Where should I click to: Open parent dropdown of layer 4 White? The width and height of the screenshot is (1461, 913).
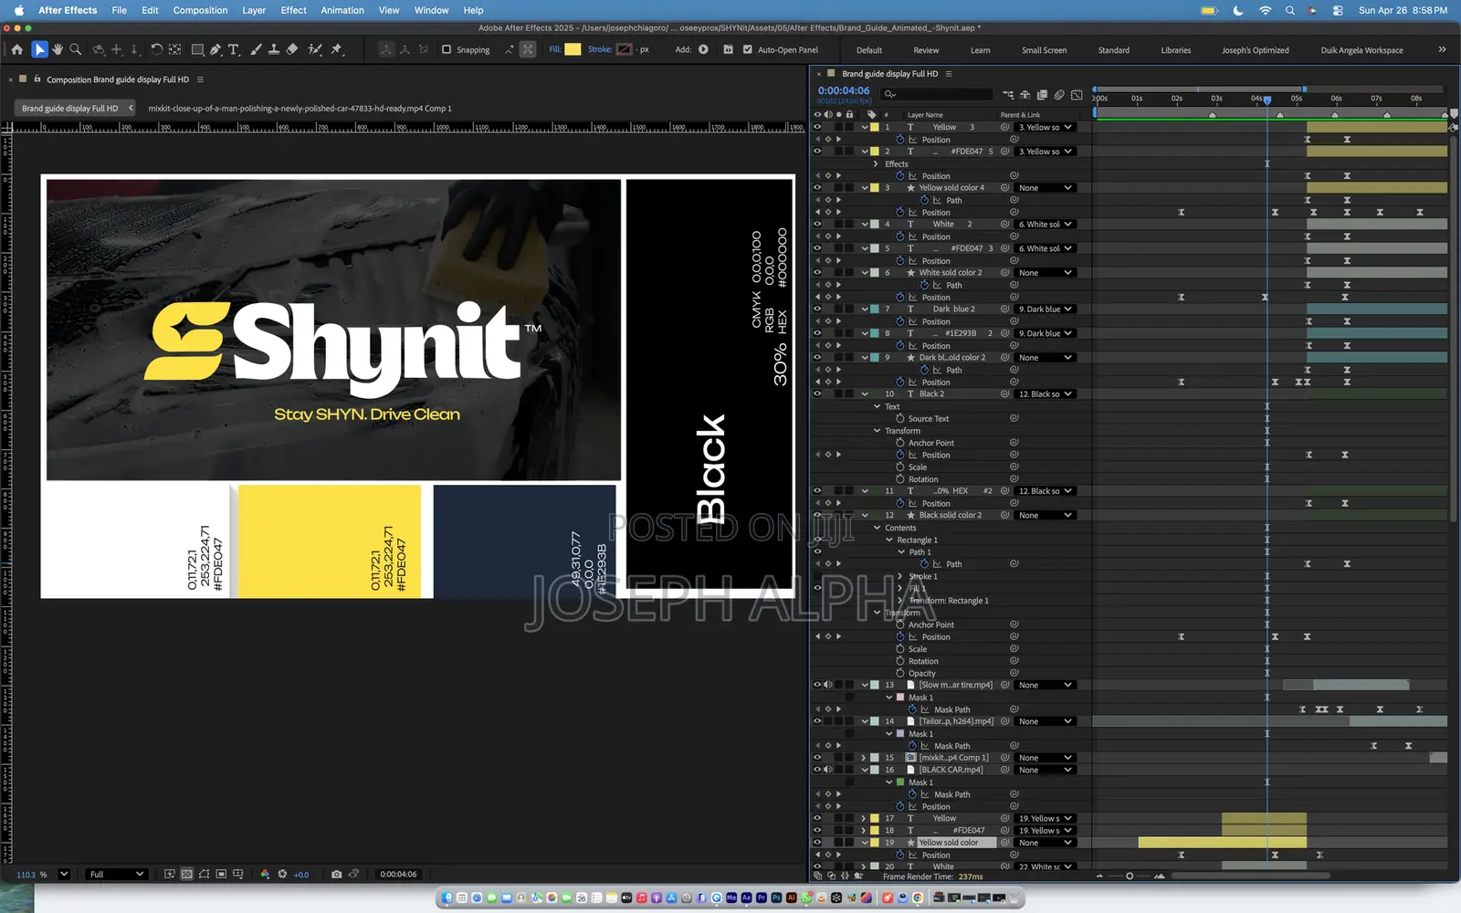[x=1046, y=224]
